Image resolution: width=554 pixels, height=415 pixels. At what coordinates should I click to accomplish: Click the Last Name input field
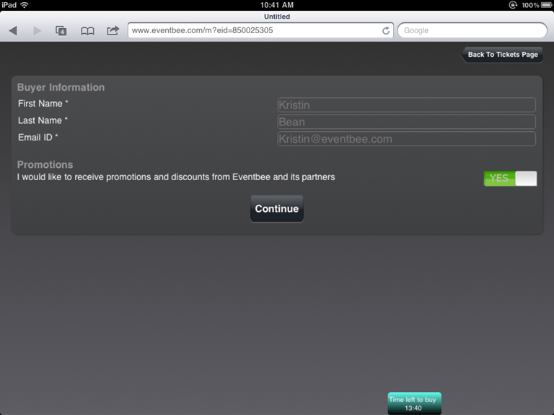coord(406,122)
